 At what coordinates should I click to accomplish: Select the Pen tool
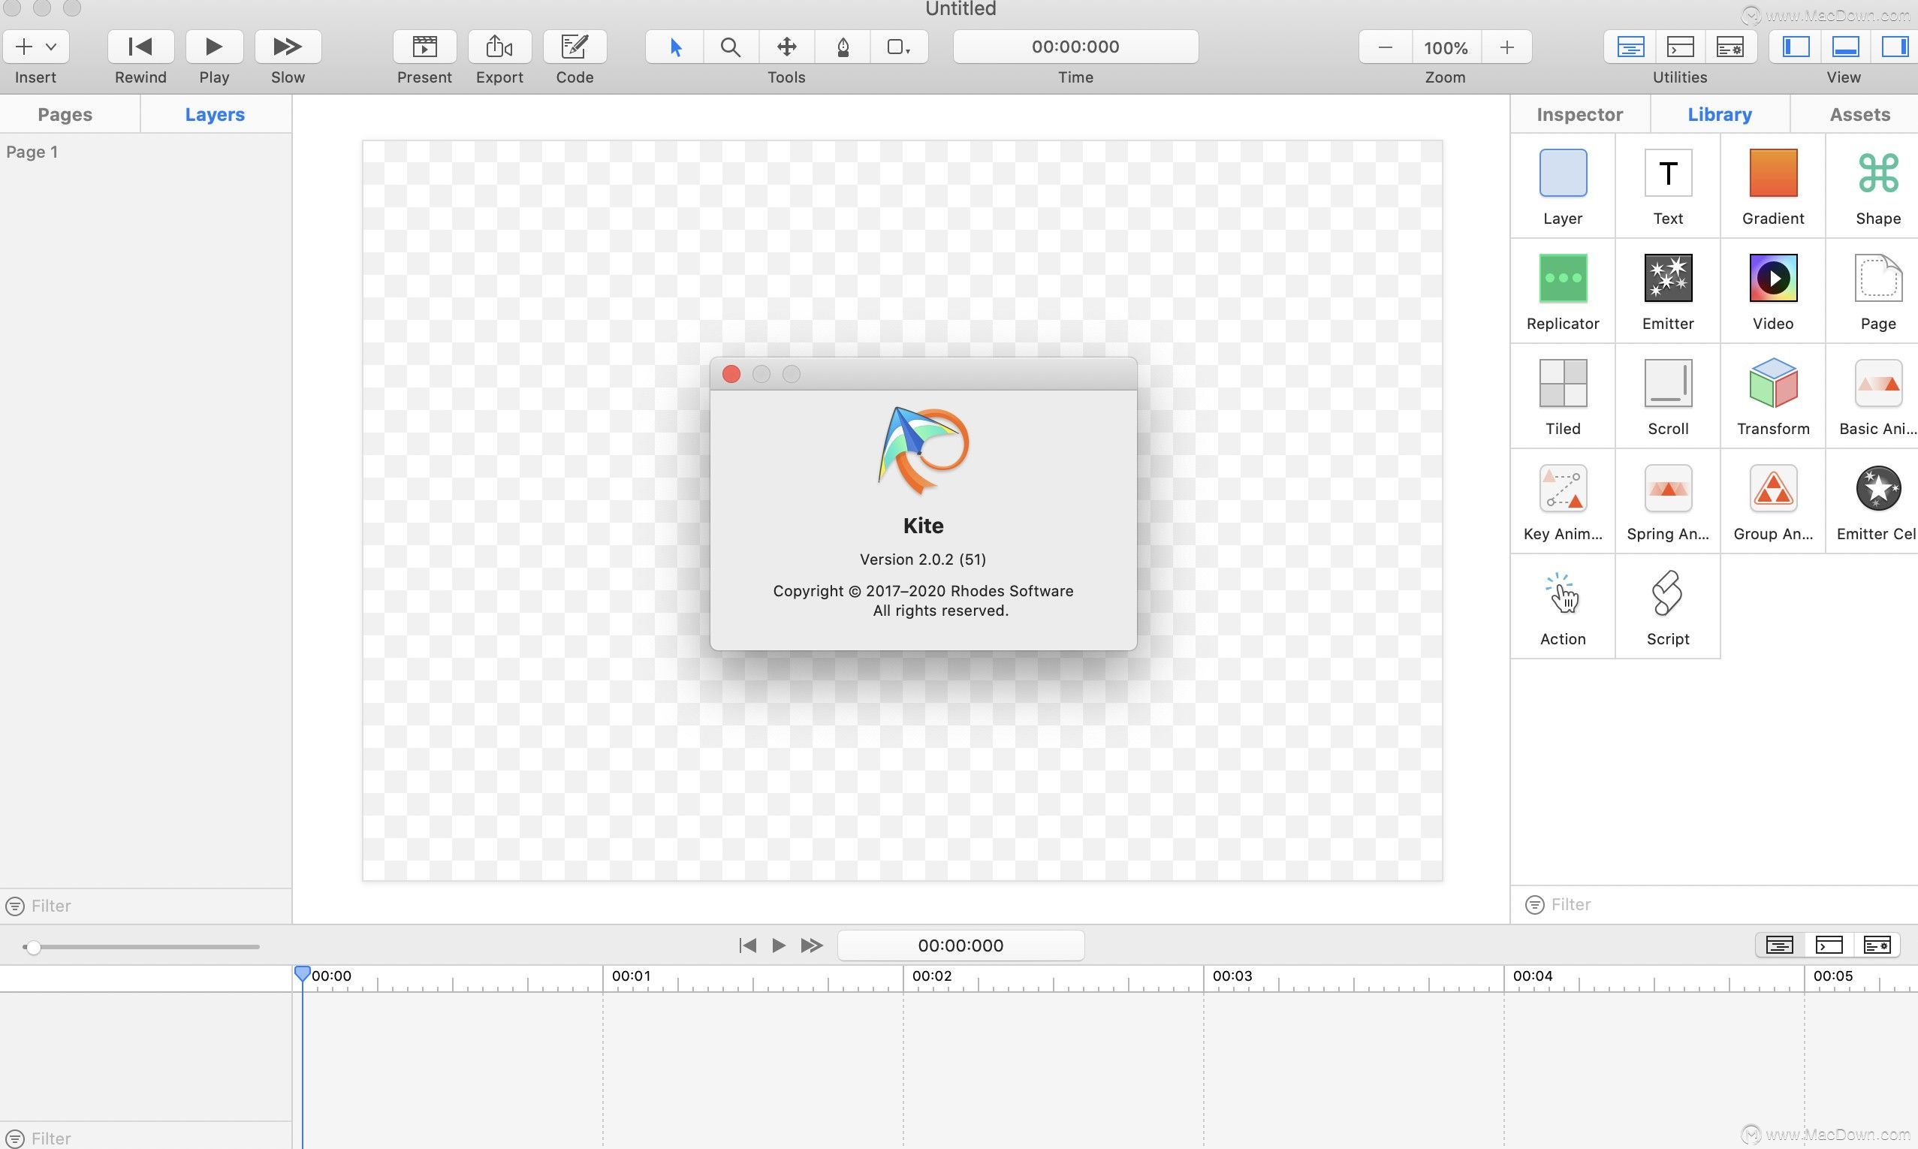pyautogui.click(x=843, y=47)
